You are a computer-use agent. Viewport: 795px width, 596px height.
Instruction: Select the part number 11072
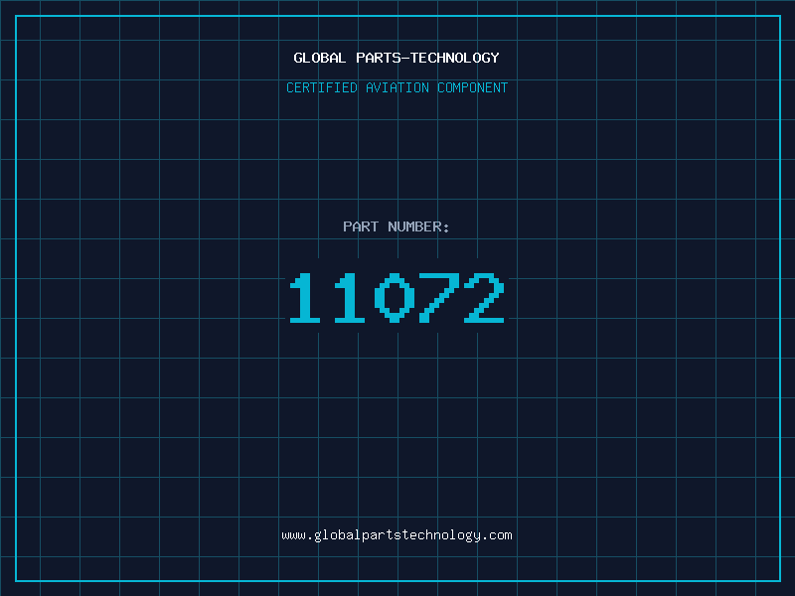[x=397, y=297]
